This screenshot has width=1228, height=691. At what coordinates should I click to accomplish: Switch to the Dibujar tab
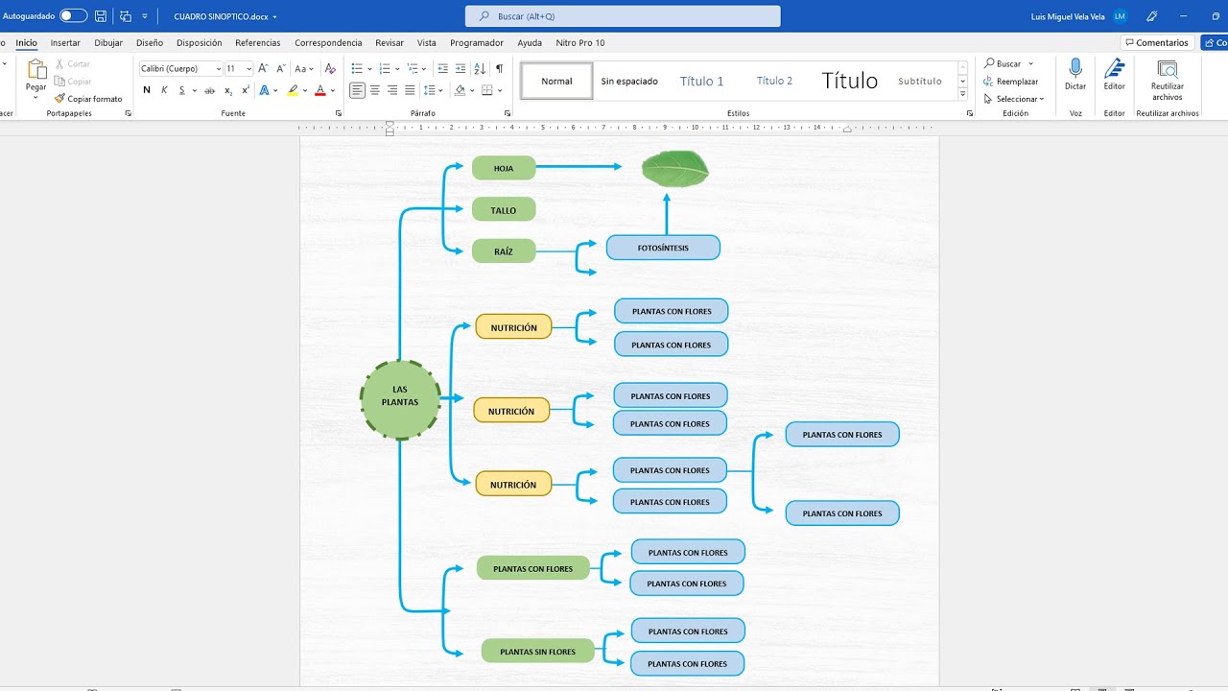108,43
